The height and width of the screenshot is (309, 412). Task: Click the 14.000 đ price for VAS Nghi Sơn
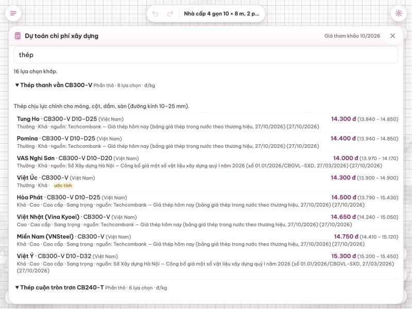(346, 158)
